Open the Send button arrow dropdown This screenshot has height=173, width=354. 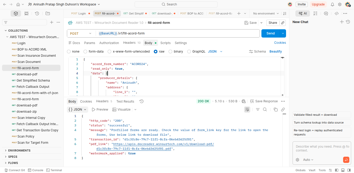(283, 33)
